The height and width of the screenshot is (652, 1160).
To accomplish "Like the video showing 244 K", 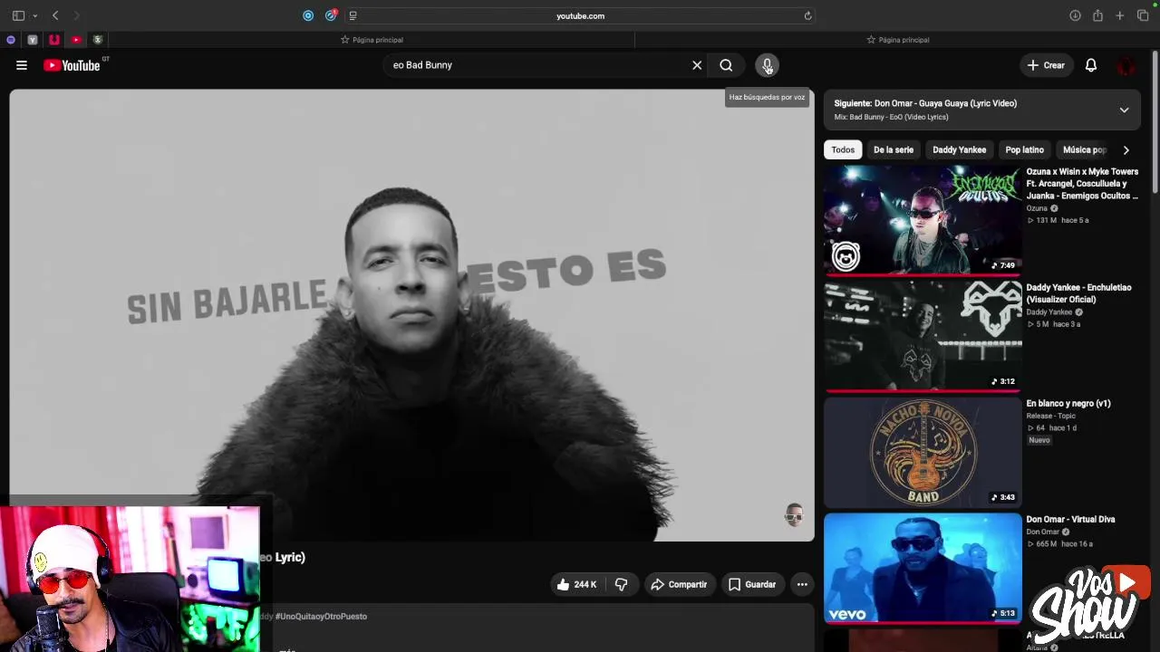I will 576,585.
